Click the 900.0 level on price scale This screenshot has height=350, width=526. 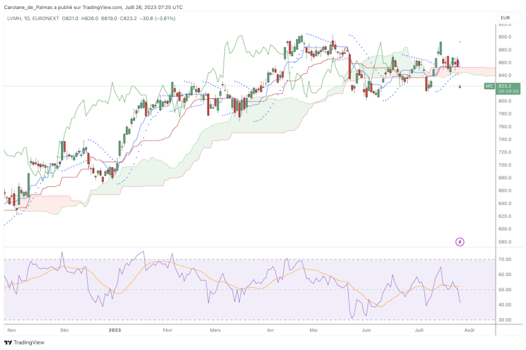coord(505,37)
